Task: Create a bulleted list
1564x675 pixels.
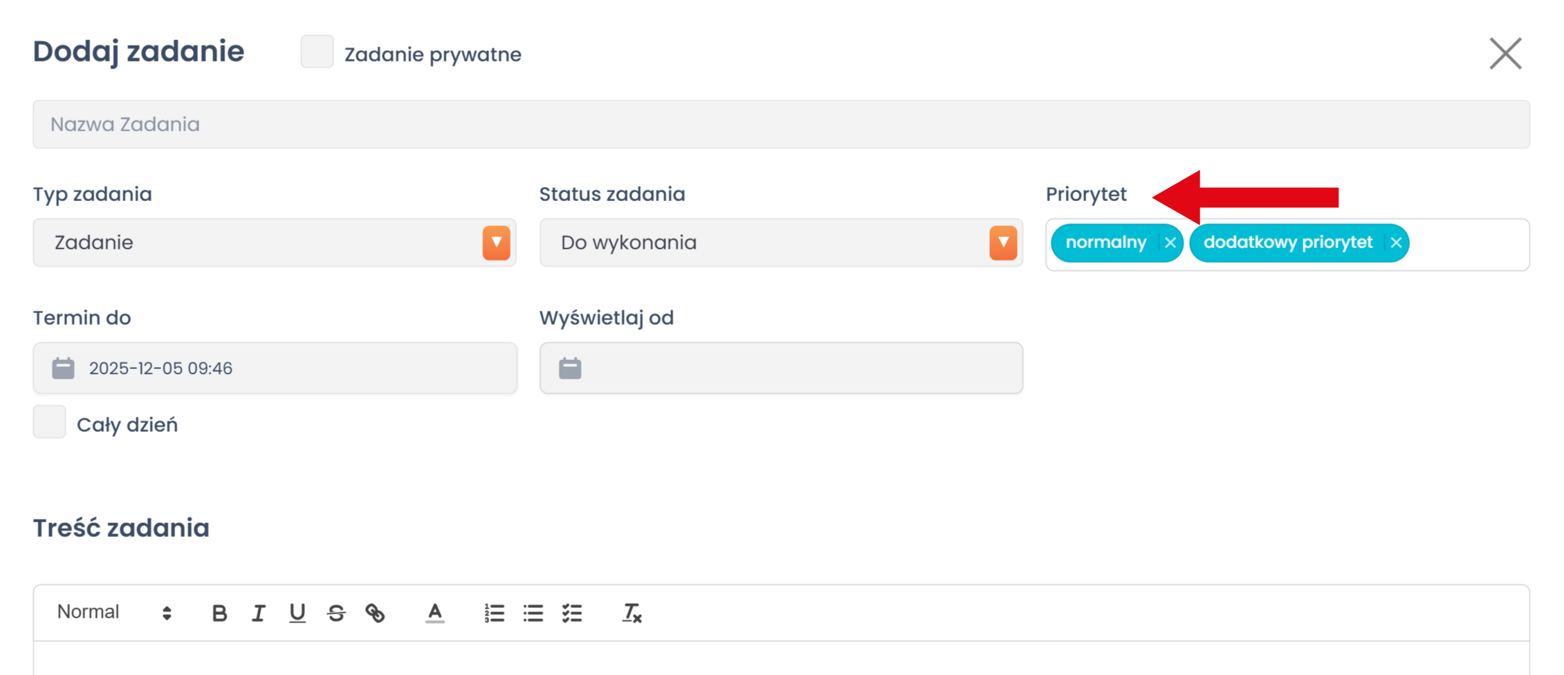Action: click(533, 613)
